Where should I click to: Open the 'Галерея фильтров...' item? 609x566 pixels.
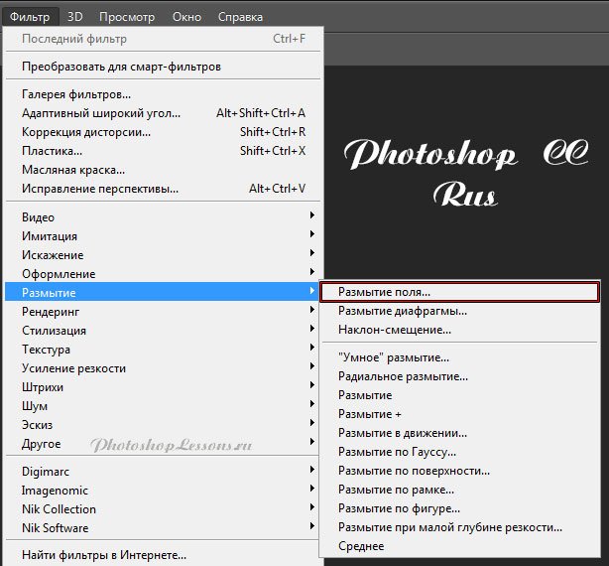click(76, 94)
